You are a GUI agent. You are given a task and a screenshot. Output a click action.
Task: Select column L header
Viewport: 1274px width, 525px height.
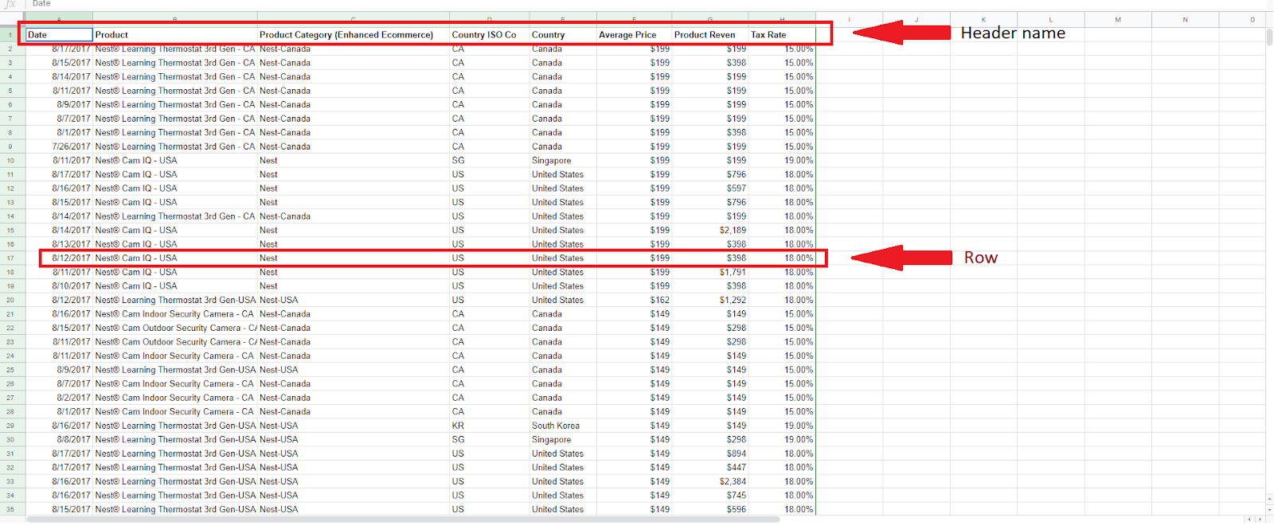click(x=1050, y=20)
